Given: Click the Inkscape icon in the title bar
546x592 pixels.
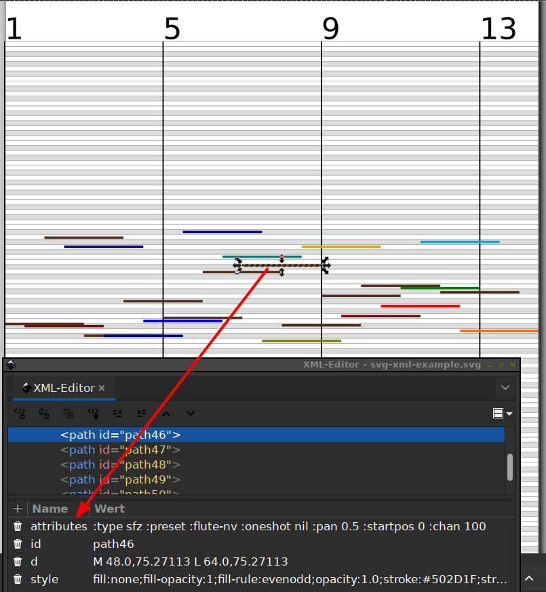Looking at the screenshot, I should 11,365.
